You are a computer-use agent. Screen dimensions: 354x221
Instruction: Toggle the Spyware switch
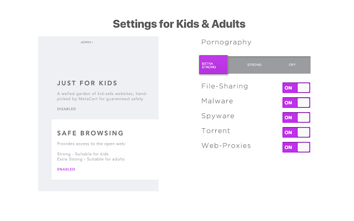tap(296, 117)
